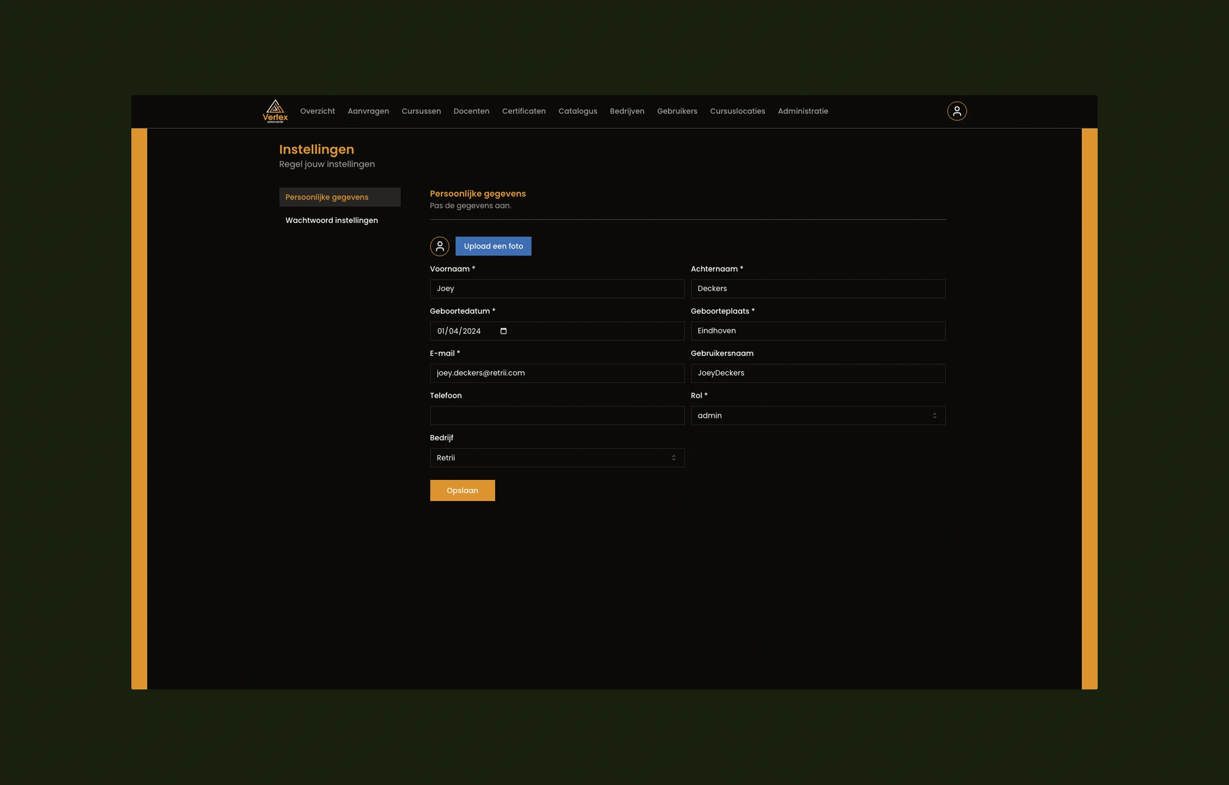Viewport: 1229px width, 785px height.
Task: Switch to Wachtwoord instellingen section
Action: tap(331, 220)
